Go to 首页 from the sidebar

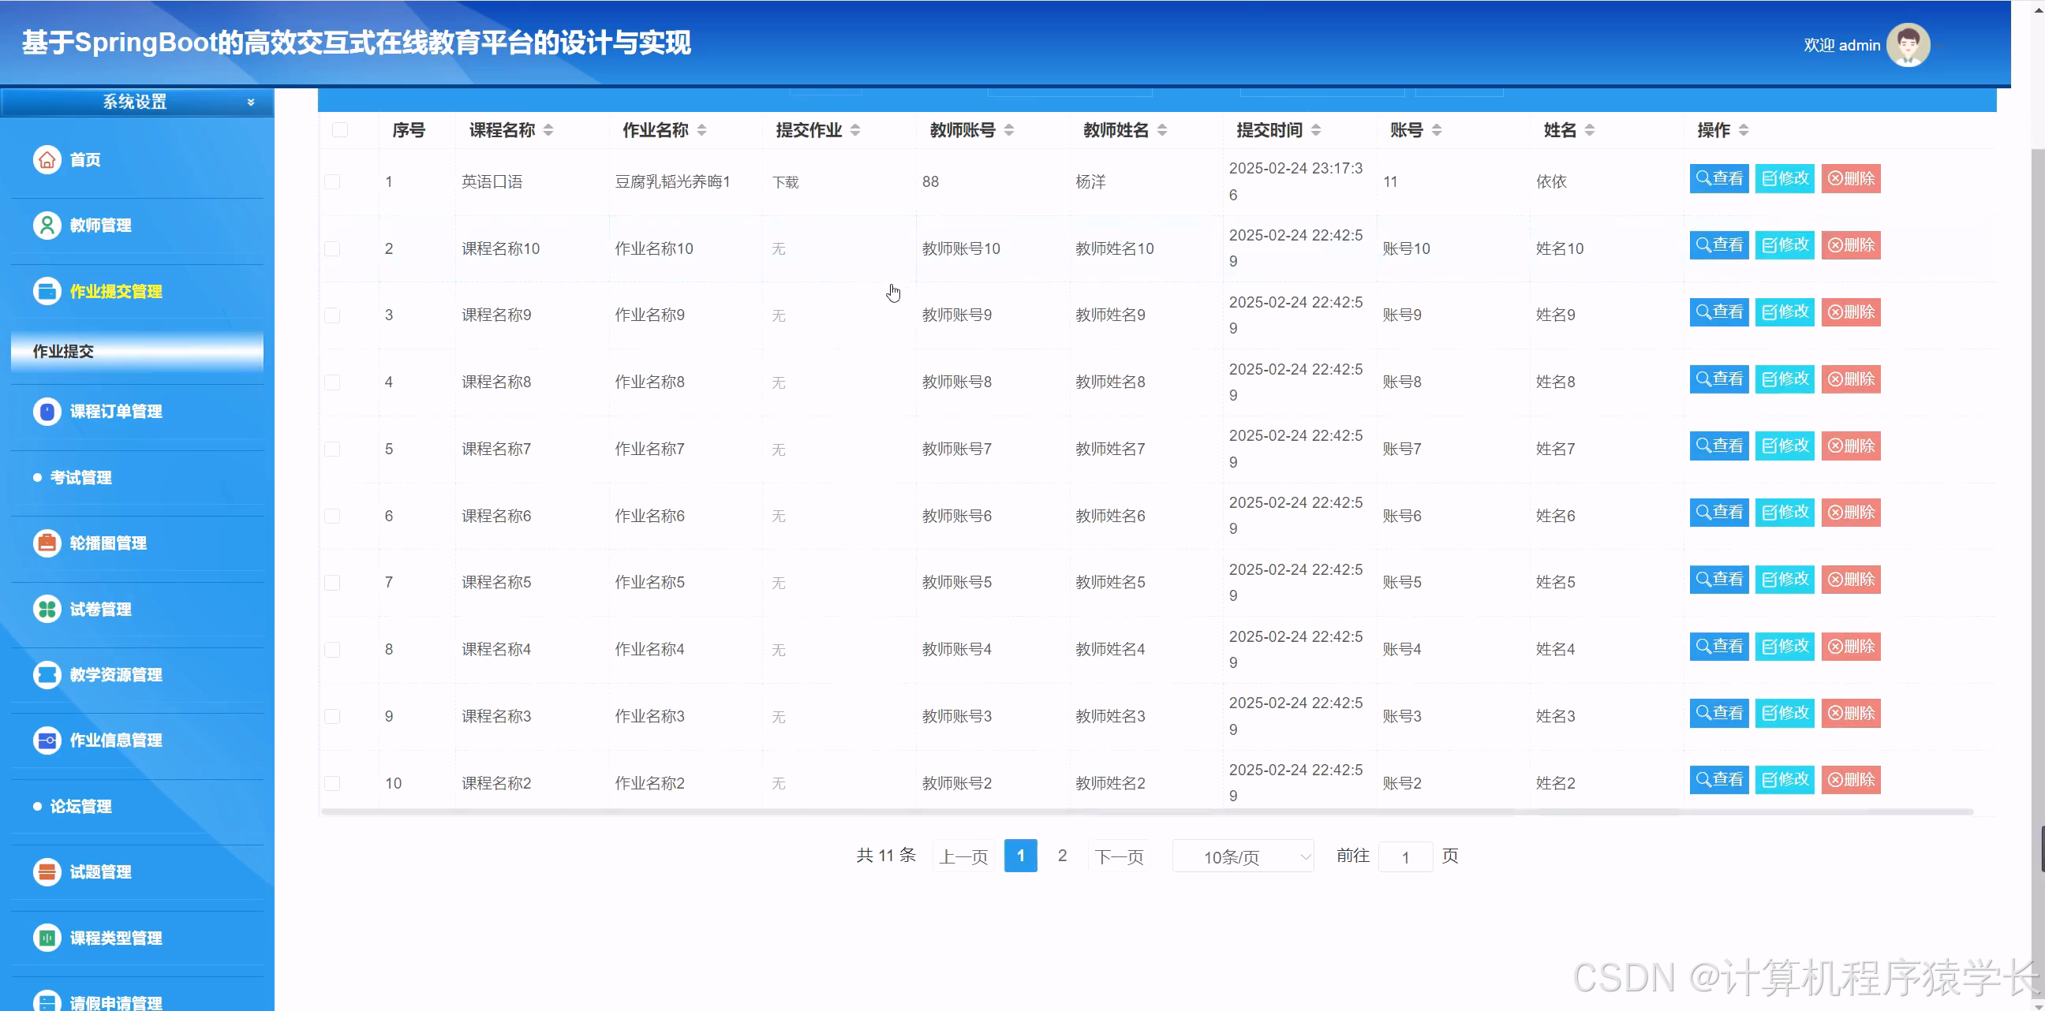pyautogui.click(x=47, y=159)
